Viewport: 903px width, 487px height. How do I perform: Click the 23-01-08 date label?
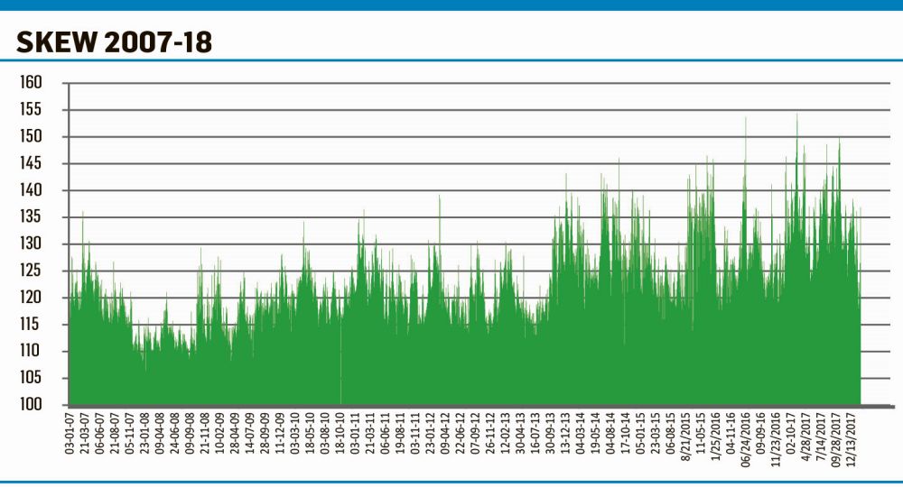click(144, 434)
